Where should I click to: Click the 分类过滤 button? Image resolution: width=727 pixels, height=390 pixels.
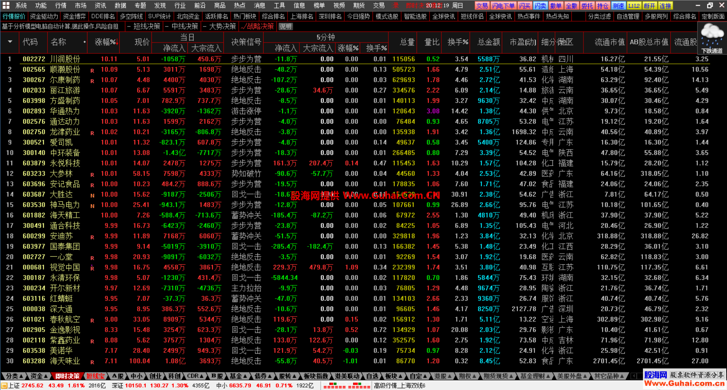[x=599, y=17]
